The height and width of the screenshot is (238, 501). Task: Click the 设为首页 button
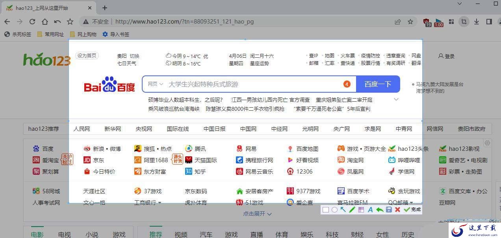(87, 56)
